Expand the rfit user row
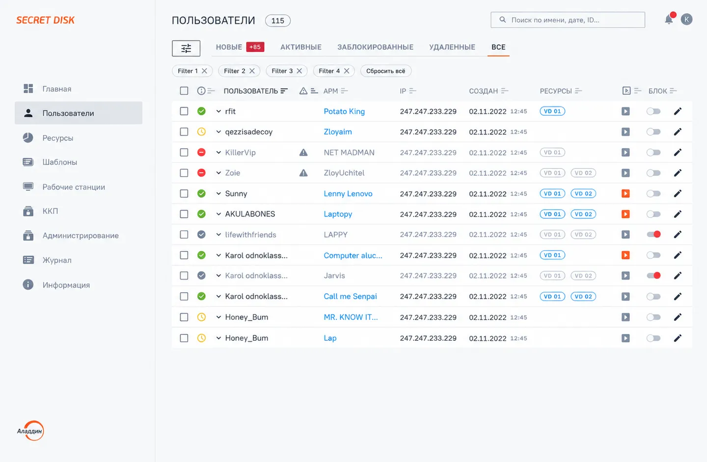707x462 pixels. tap(218, 111)
